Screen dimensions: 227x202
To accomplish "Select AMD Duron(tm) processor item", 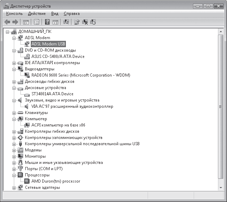I will point(55,181).
